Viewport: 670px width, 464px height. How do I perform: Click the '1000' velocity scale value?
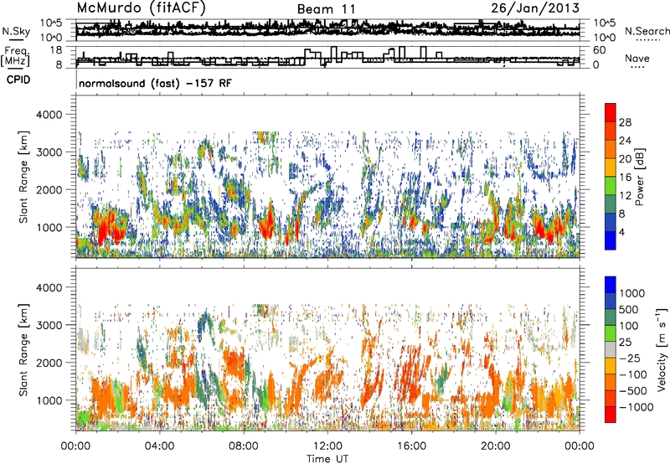click(x=631, y=293)
